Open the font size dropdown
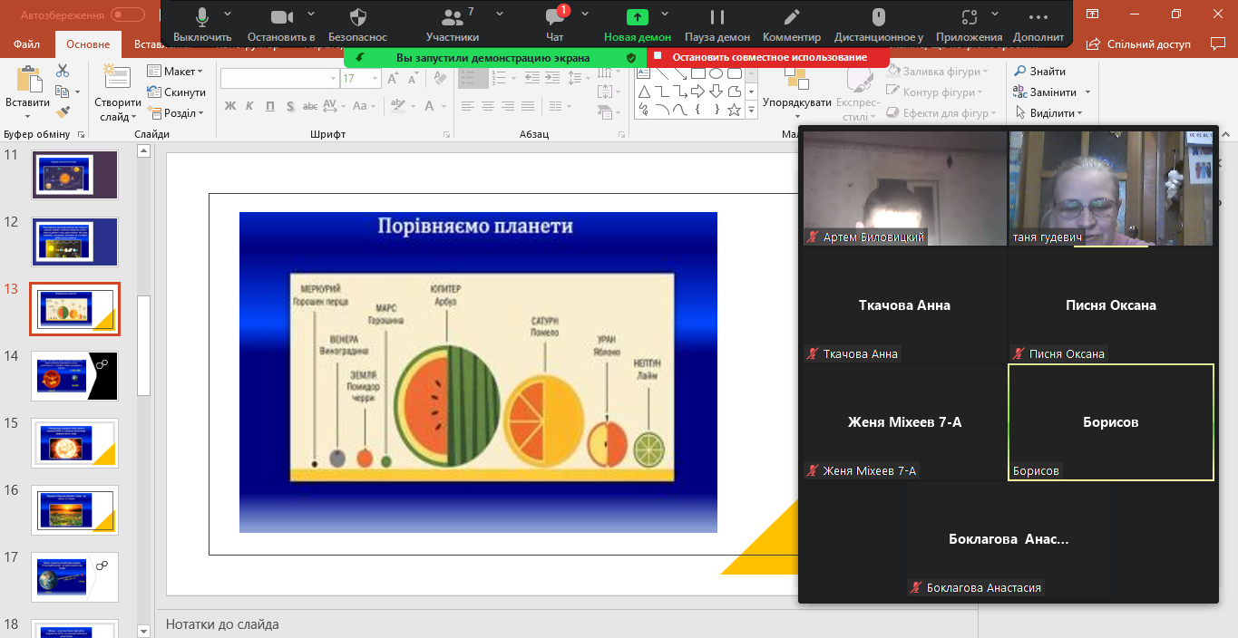The height and width of the screenshot is (638, 1238). (x=374, y=79)
